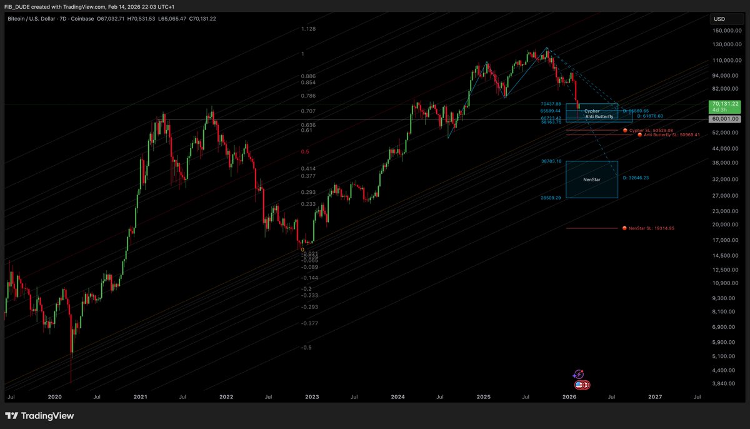The height and width of the screenshot is (429, 750).
Task: Click the 82,000.00 price axis label
Action: click(x=726, y=89)
